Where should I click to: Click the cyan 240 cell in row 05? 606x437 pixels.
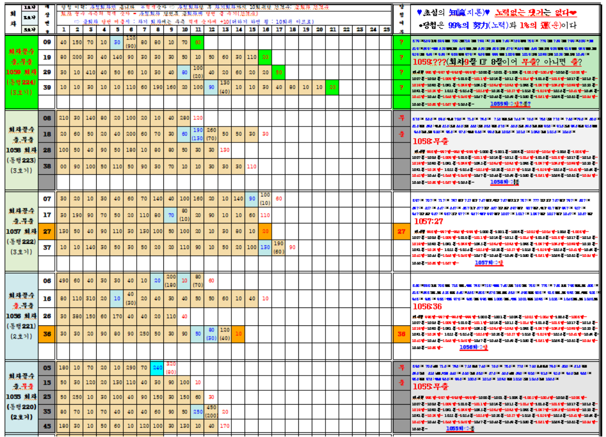point(157,367)
